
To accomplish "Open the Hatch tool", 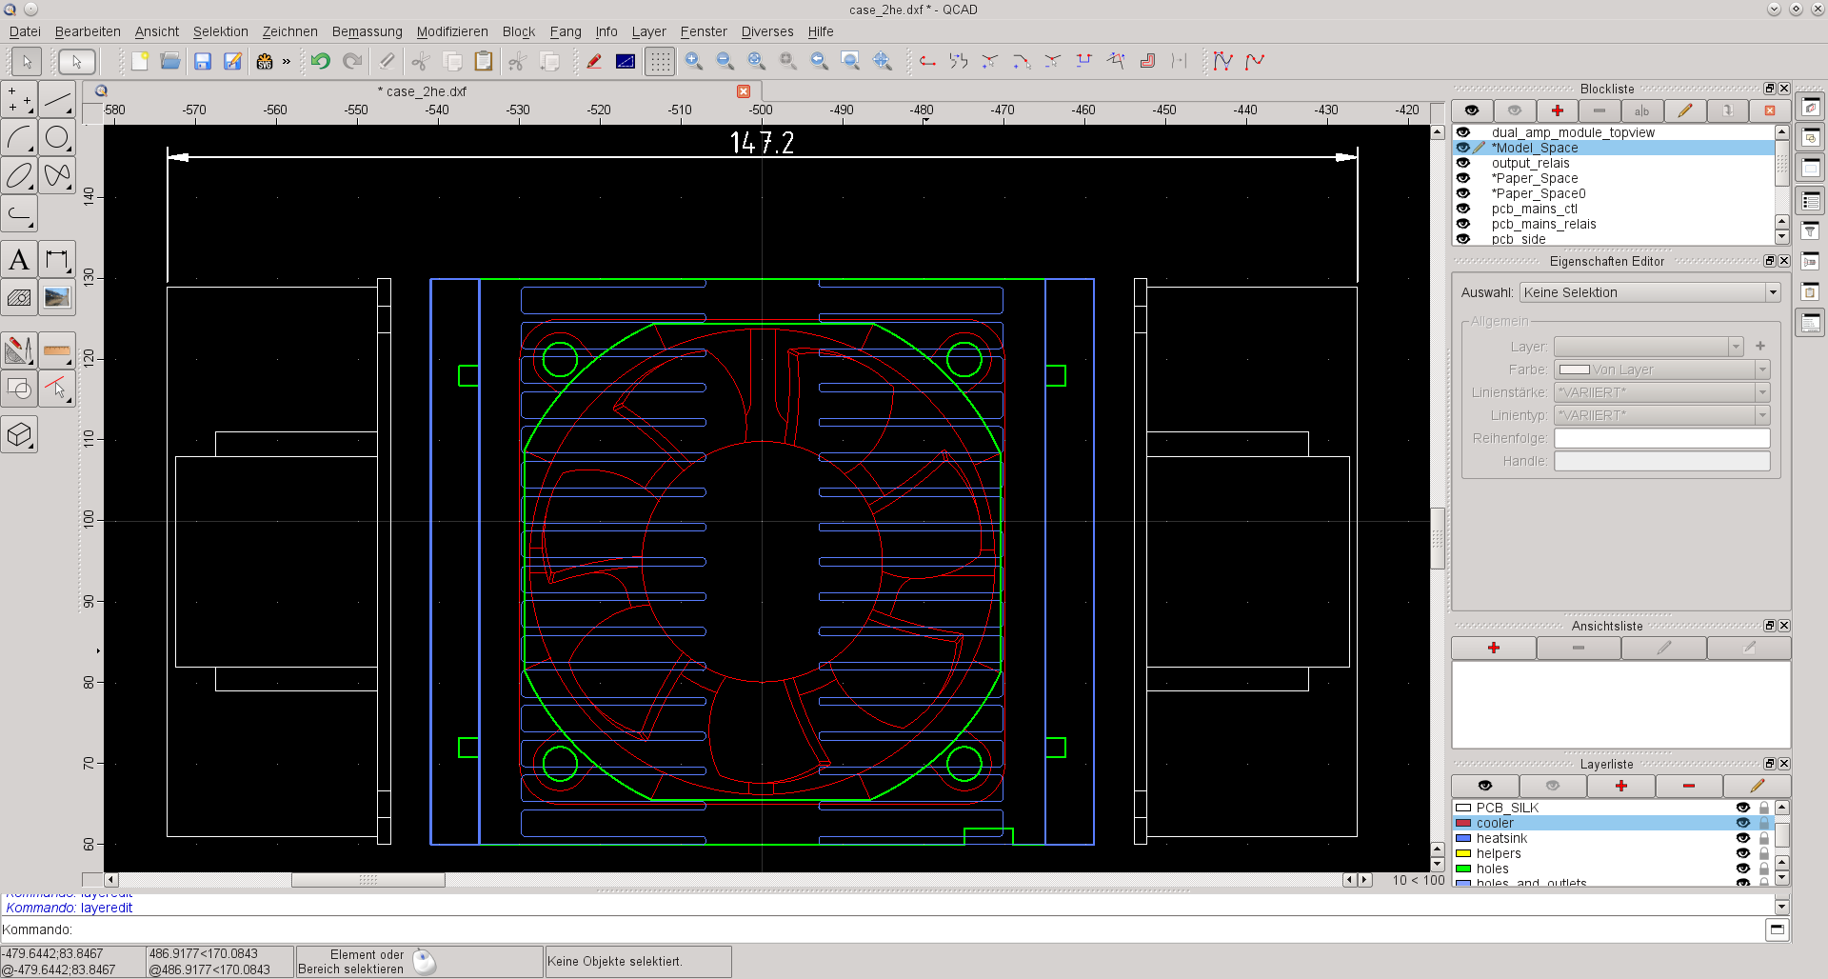I will (x=19, y=297).
